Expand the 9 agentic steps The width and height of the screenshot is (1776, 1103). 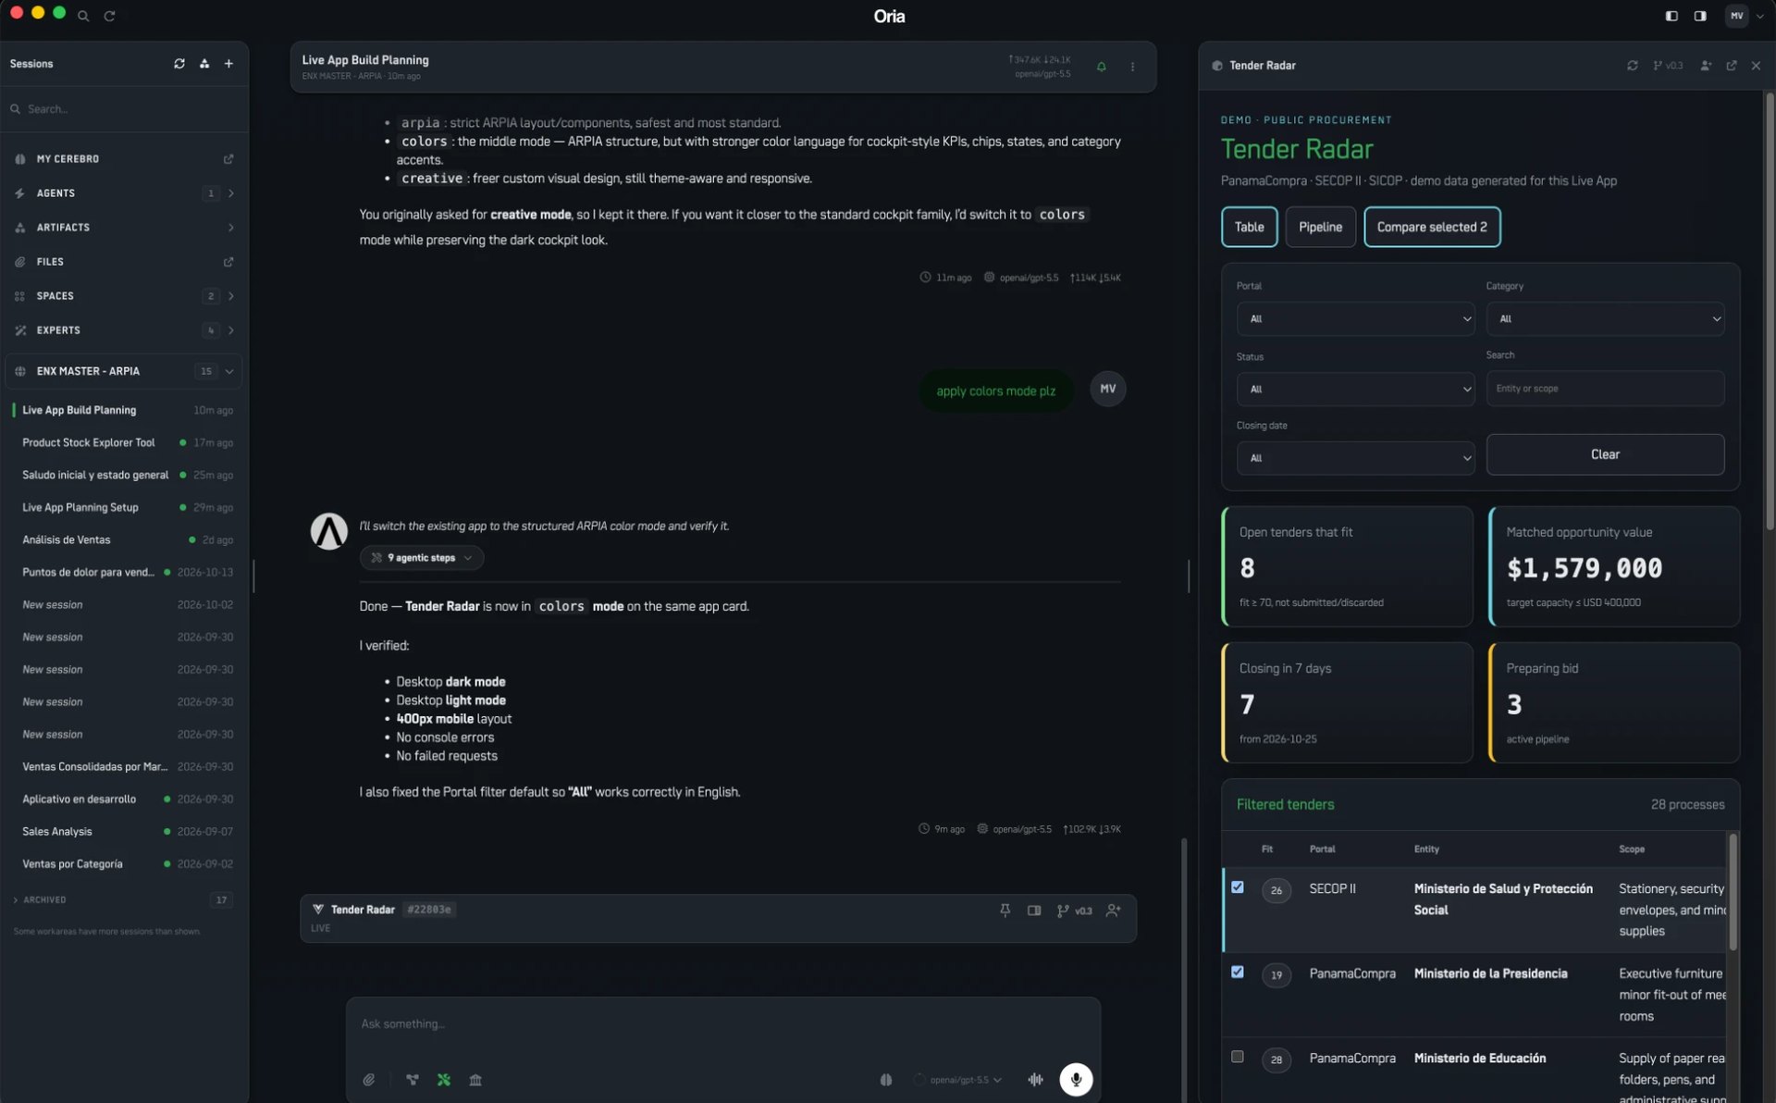pyautogui.click(x=422, y=558)
